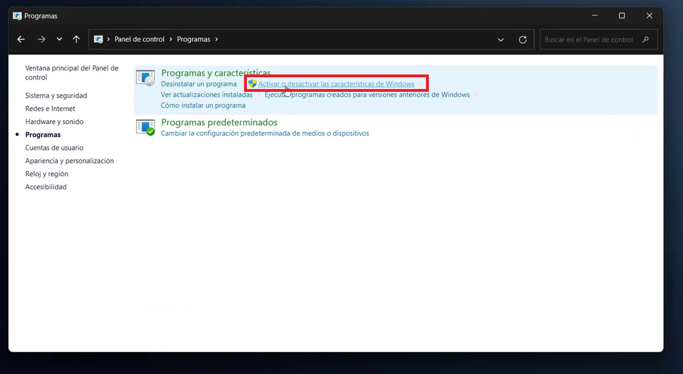Open Apariencia y personalización category
The width and height of the screenshot is (683, 374).
pos(69,161)
